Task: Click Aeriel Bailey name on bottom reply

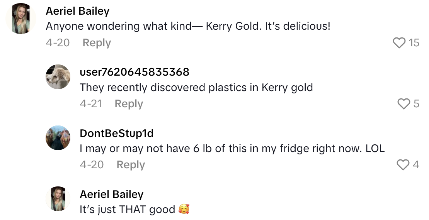Action: [111, 194]
